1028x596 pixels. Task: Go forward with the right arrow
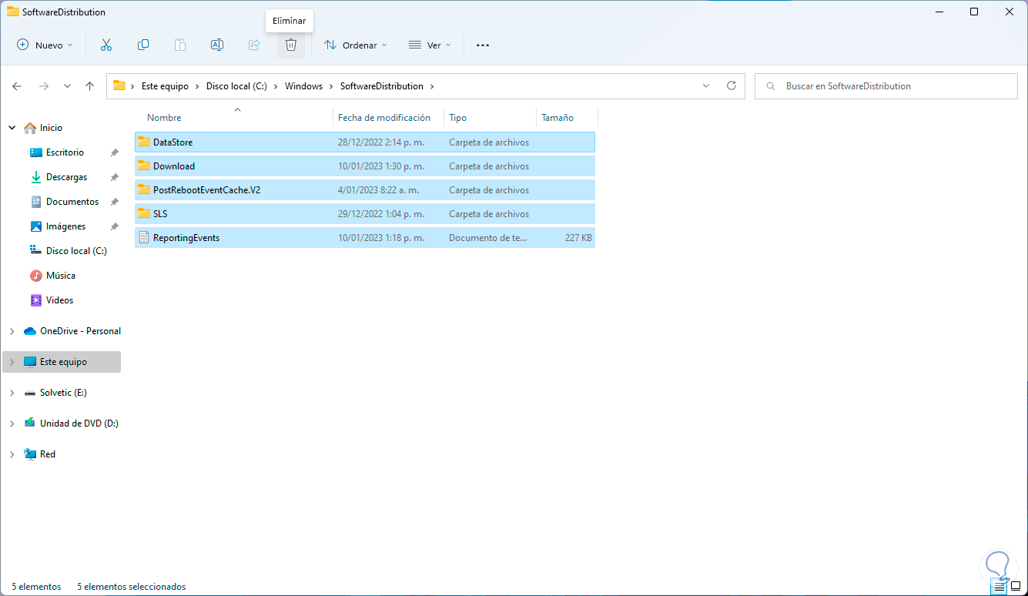(x=44, y=86)
